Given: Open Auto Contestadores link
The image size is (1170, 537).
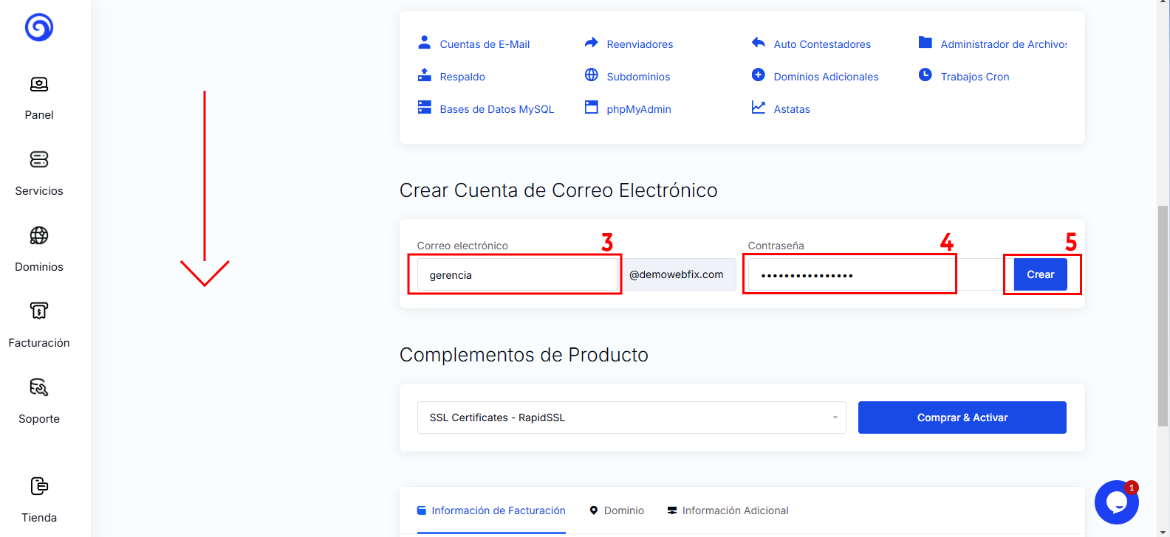Looking at the screenshot, I should coord(822,44).
